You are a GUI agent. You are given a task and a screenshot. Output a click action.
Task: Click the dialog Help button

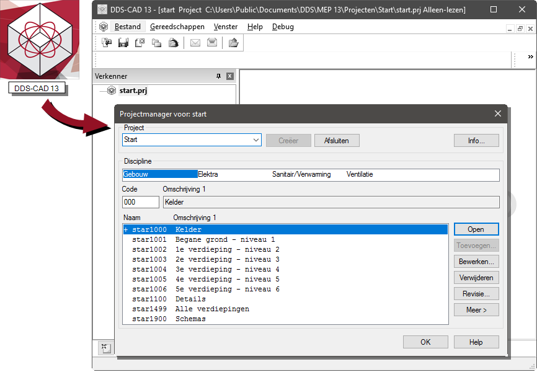pyautogui.click(x=476, y=342)
